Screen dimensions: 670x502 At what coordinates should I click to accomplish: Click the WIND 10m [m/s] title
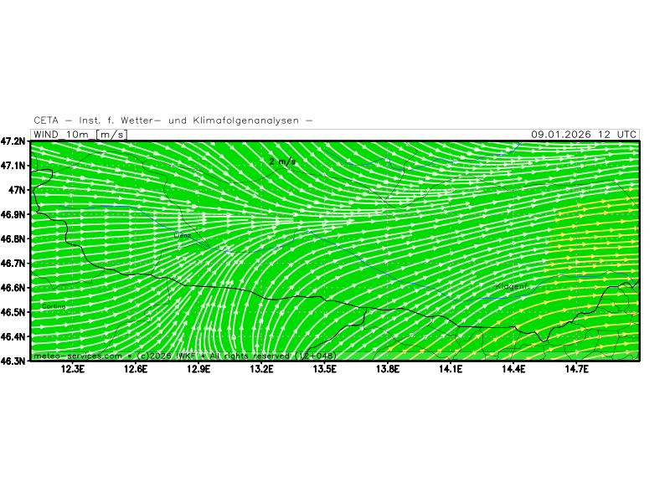point(80,135)
